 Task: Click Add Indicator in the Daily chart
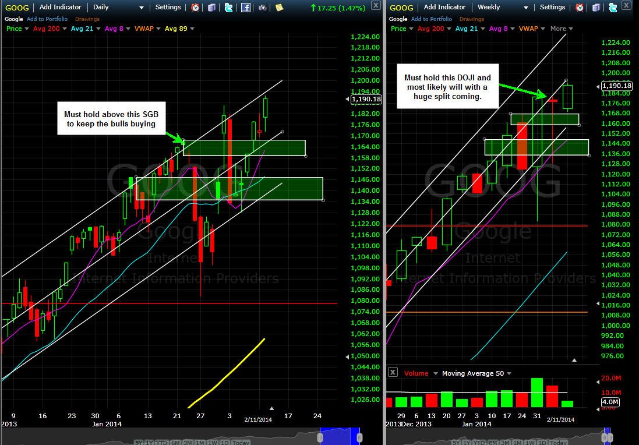(61, 7)
